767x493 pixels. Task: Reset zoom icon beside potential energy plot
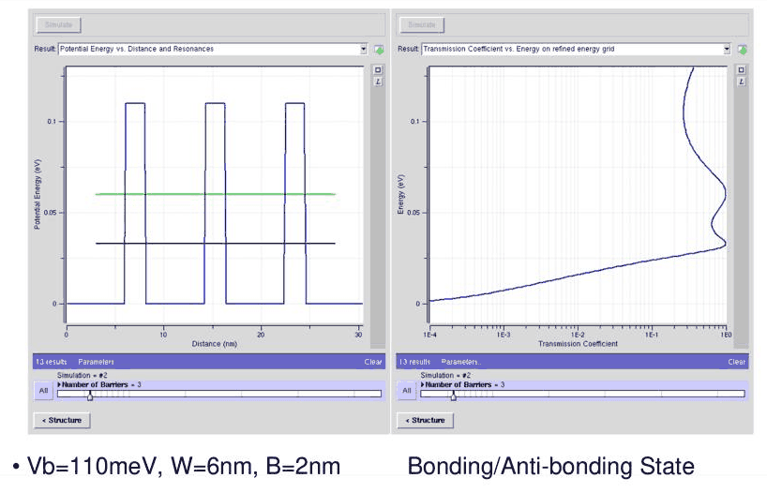(x=378, y=70)
